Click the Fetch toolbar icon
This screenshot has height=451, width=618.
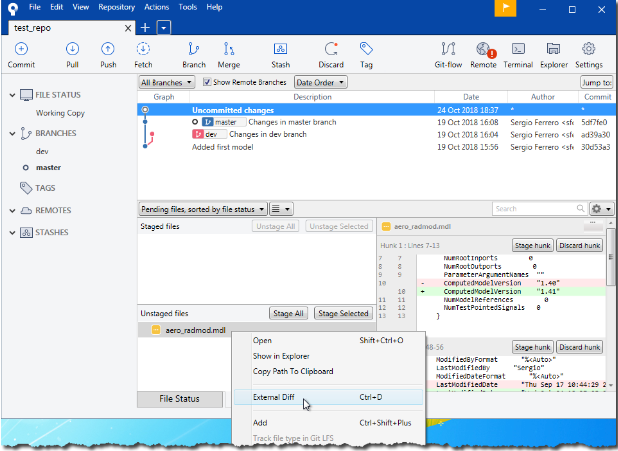(143, 49)
